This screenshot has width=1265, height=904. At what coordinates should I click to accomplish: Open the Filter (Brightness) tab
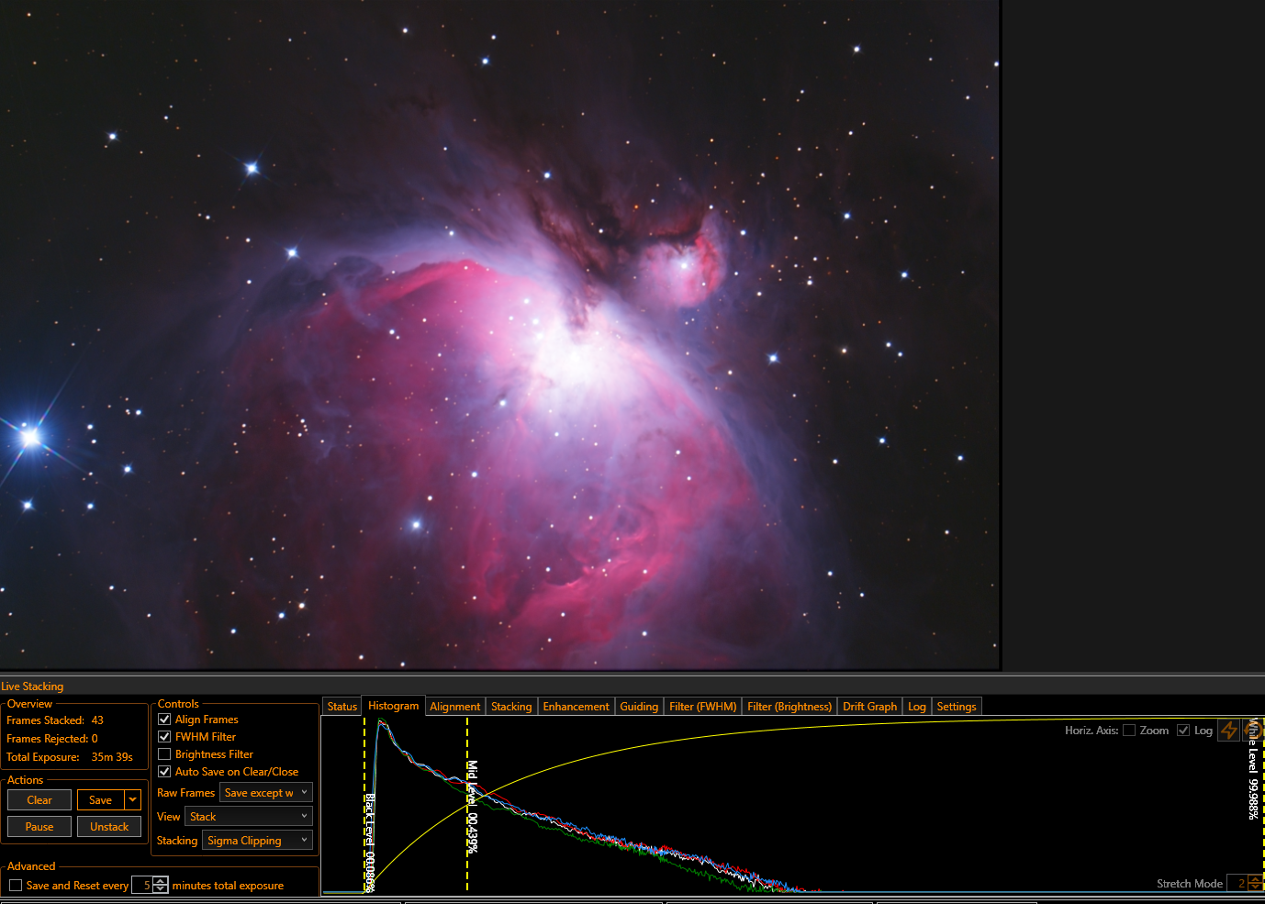click(789, 707)
